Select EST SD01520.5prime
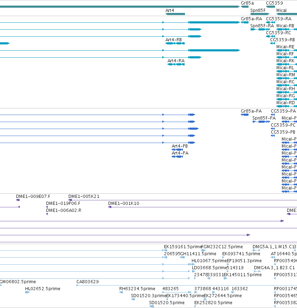 tap(151, 306)
